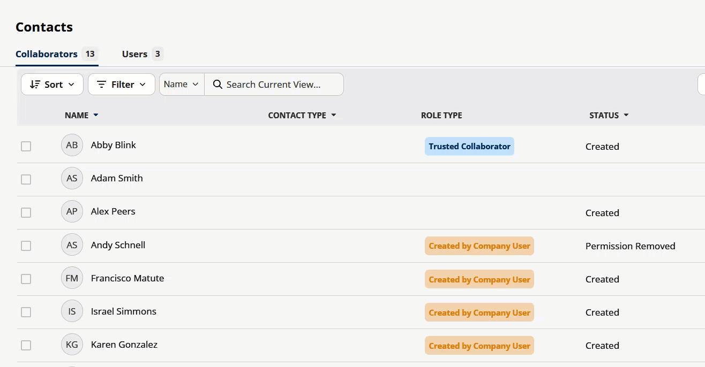The image size is (705, 367).
Task: Click Israel Simmons' IS avatar
Action: (x=72, y=311)
